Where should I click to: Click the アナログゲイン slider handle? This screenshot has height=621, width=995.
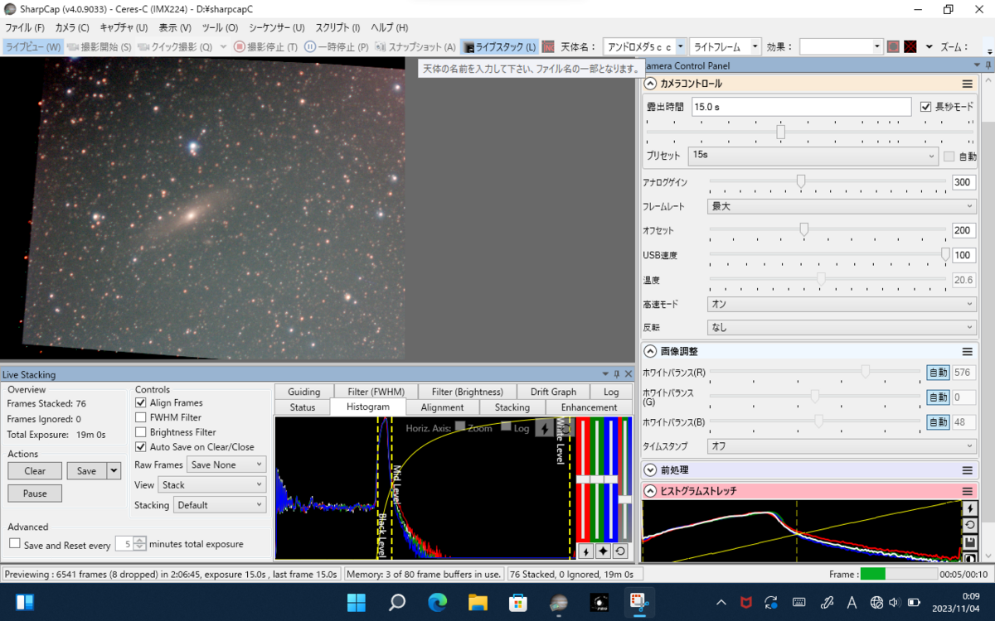(801, 181)
